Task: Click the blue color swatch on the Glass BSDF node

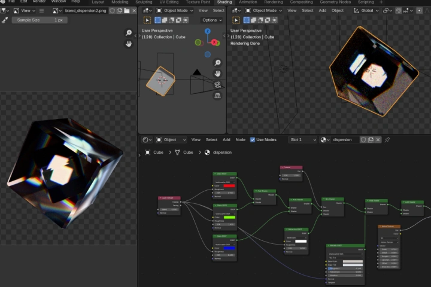Action: pyautogui.click(x=229, y=248)
